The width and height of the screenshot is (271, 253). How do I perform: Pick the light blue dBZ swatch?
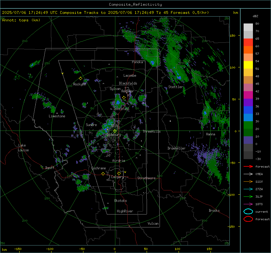248,117
